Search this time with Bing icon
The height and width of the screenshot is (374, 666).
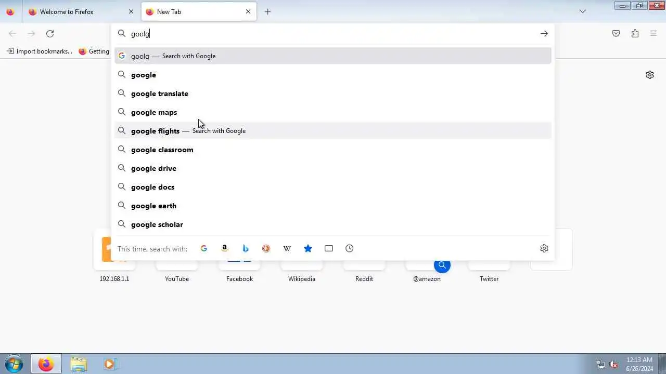246,248
